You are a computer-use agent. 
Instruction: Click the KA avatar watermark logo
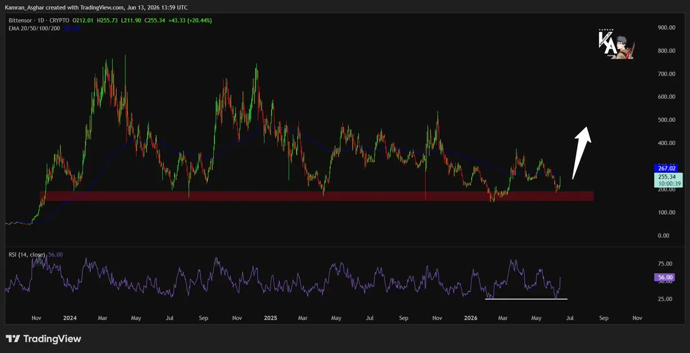tap(616, 44)
